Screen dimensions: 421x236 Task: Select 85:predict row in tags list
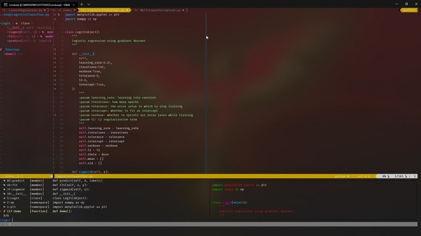click(54, 181)
